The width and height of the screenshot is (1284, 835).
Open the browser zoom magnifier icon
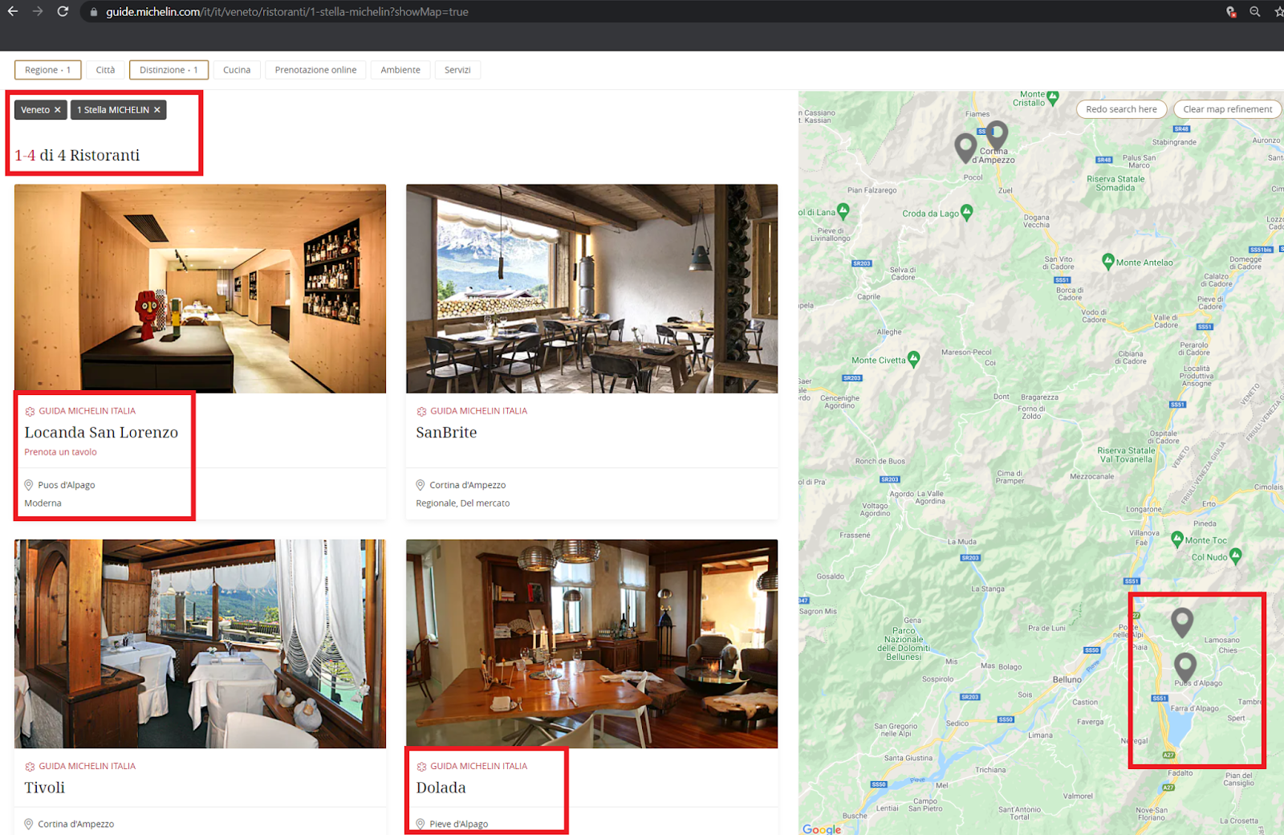coord(1255,12)
